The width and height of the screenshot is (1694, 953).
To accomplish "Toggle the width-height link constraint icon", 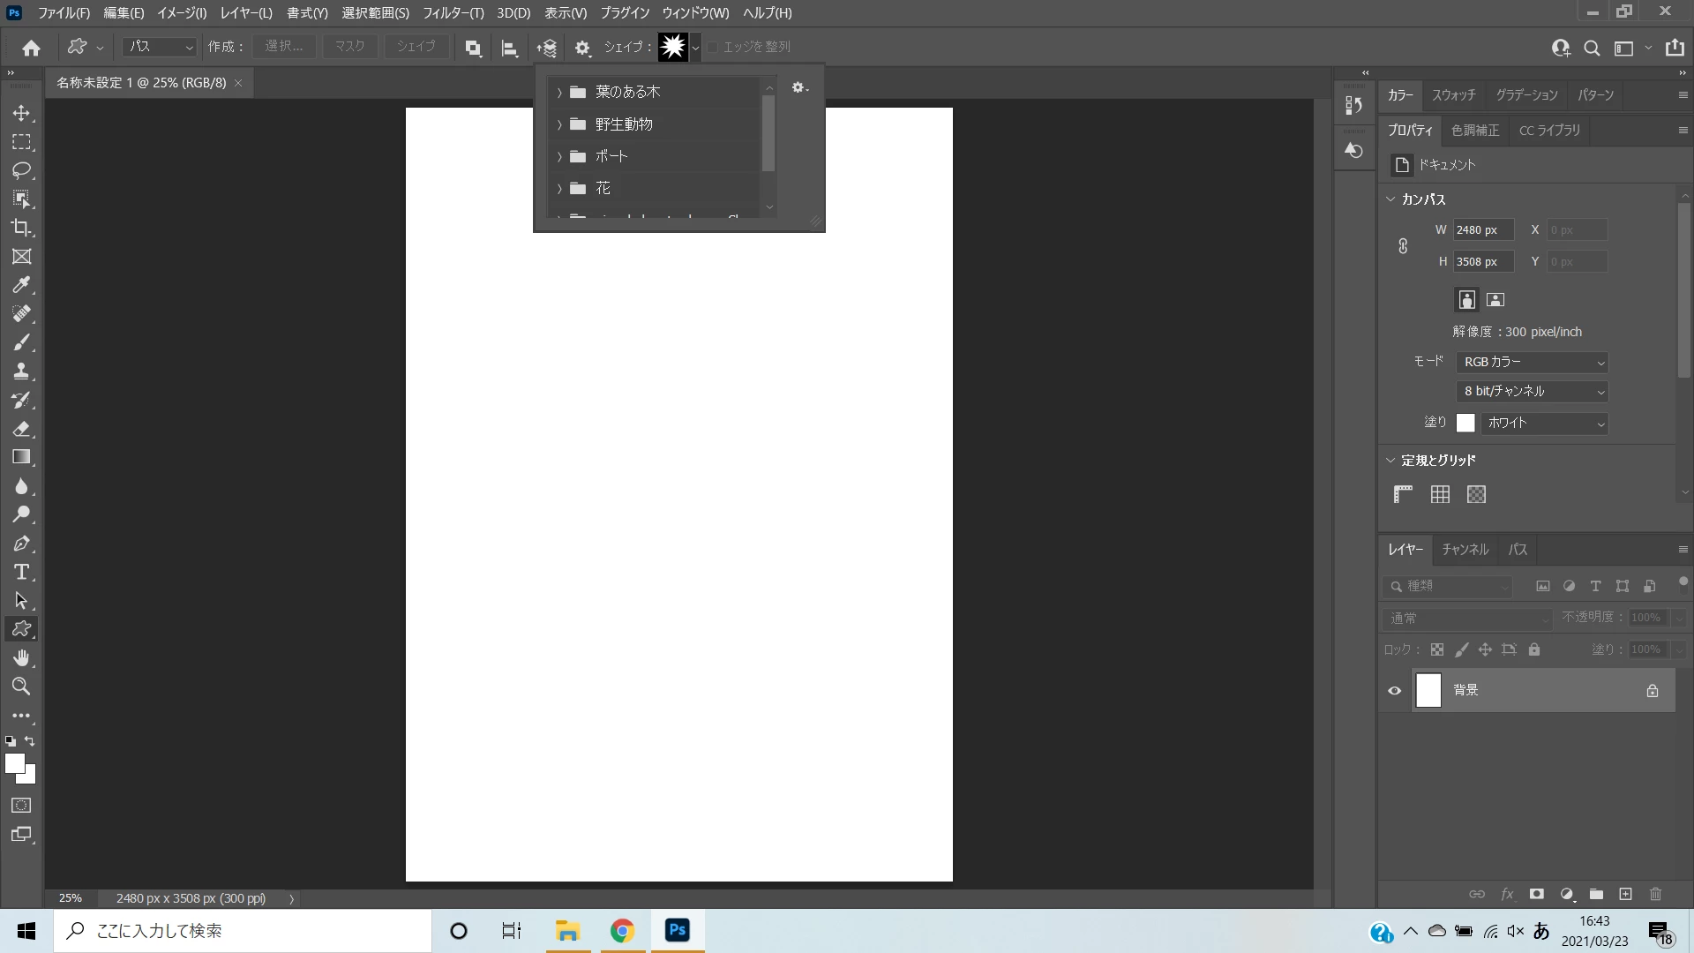I will pyautogui.click(x=1403, y=246).
